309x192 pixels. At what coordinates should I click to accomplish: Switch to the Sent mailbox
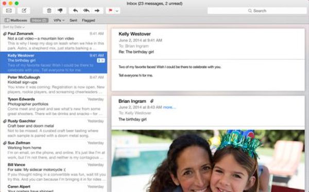coord(73,20)
